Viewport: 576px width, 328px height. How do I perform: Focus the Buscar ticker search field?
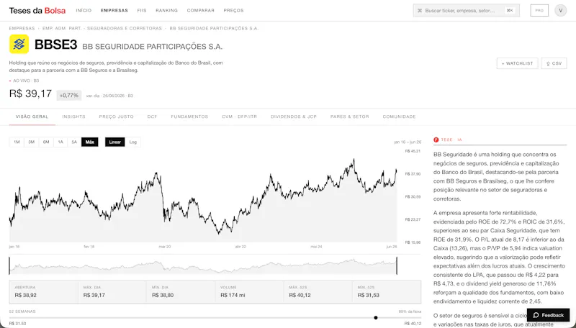466,11
